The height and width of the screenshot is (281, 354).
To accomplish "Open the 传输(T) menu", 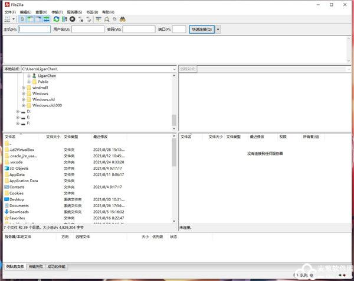I will click(58, 12).
